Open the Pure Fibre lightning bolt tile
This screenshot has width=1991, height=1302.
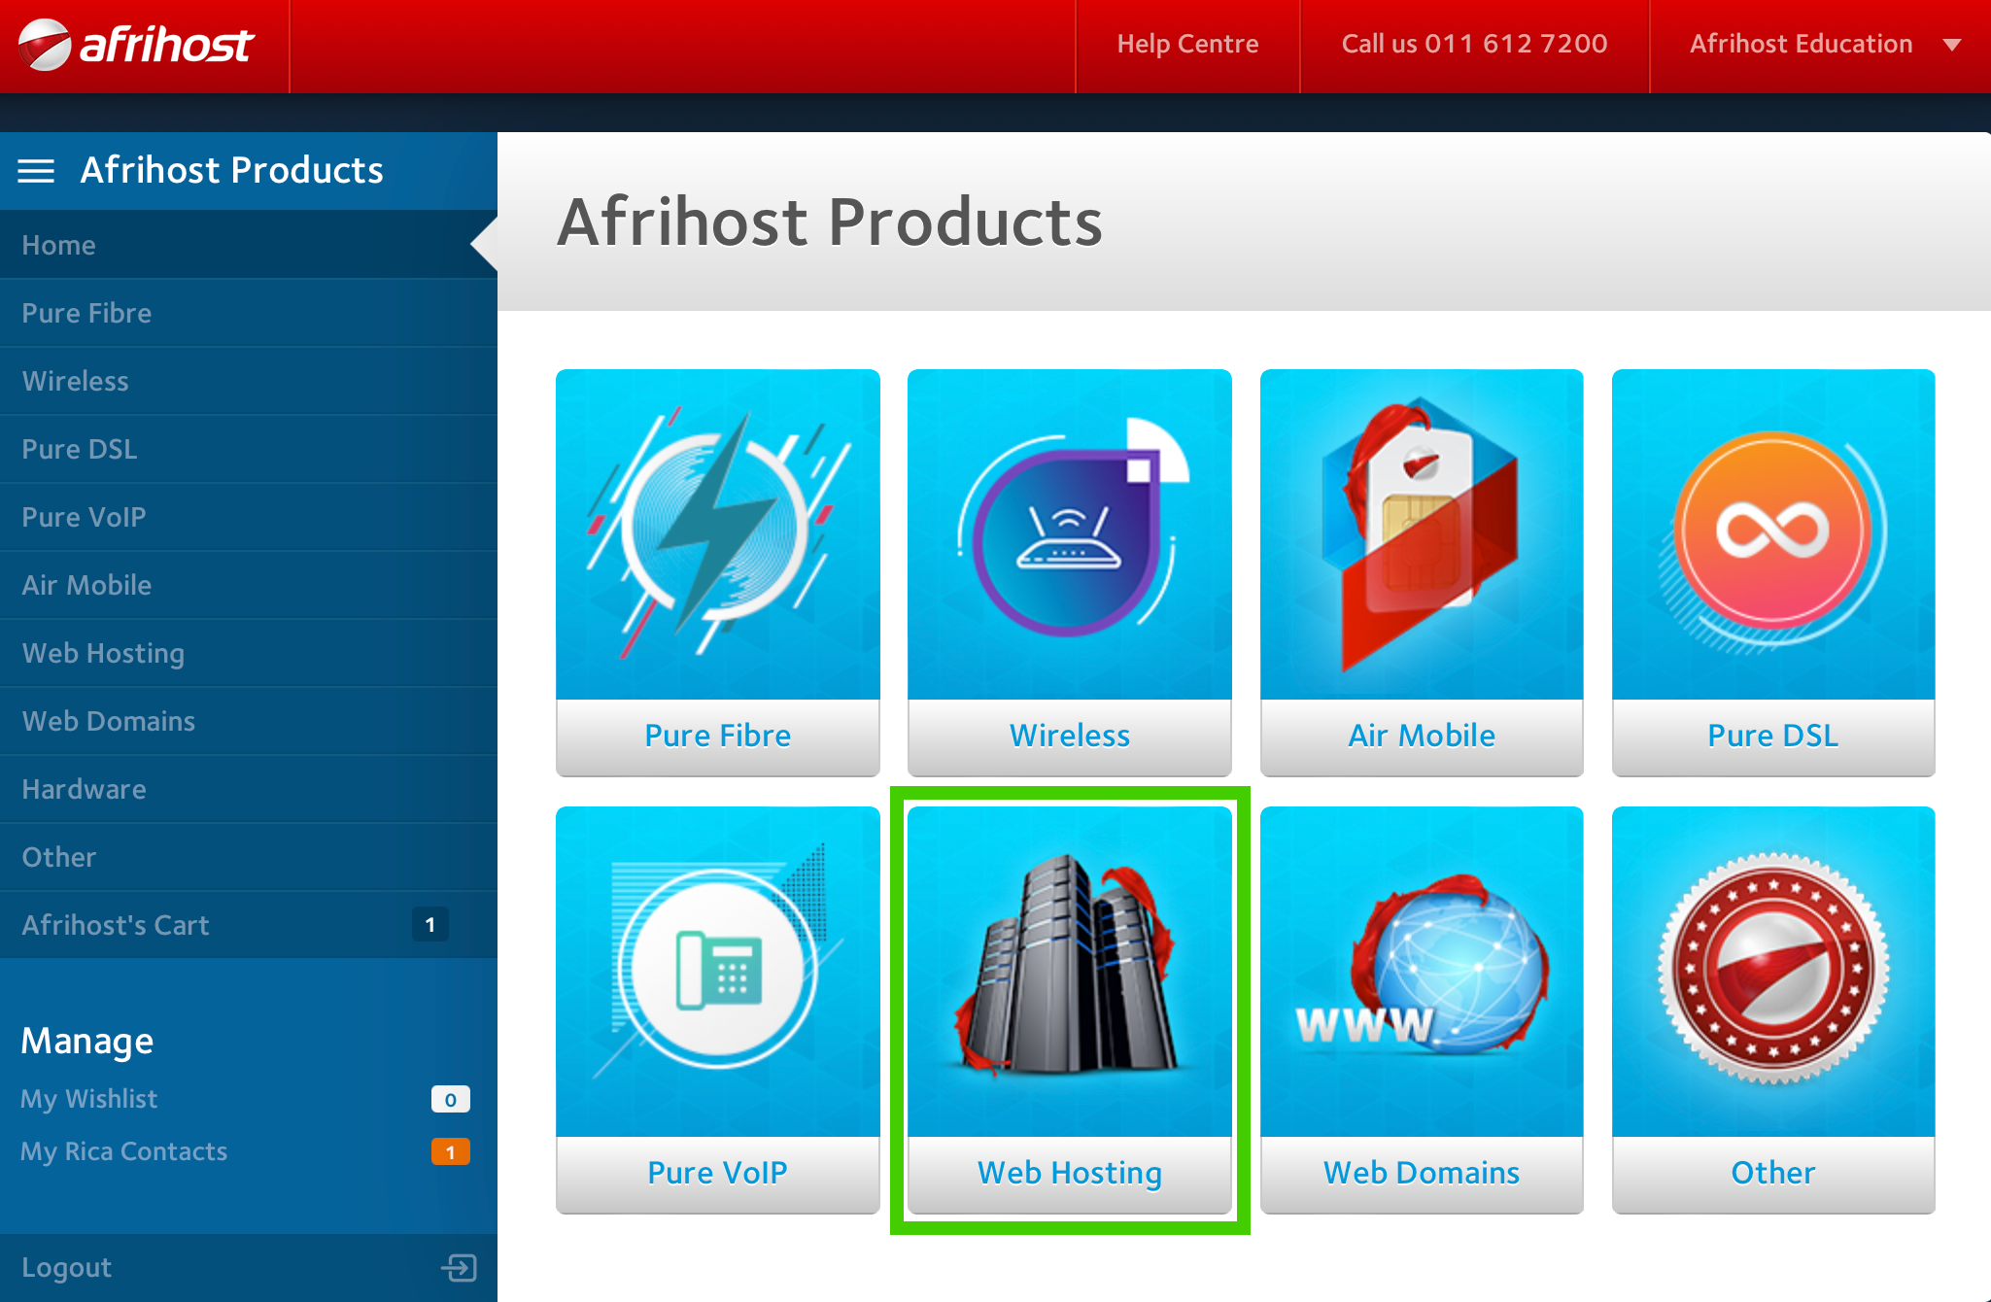(717, 534)
